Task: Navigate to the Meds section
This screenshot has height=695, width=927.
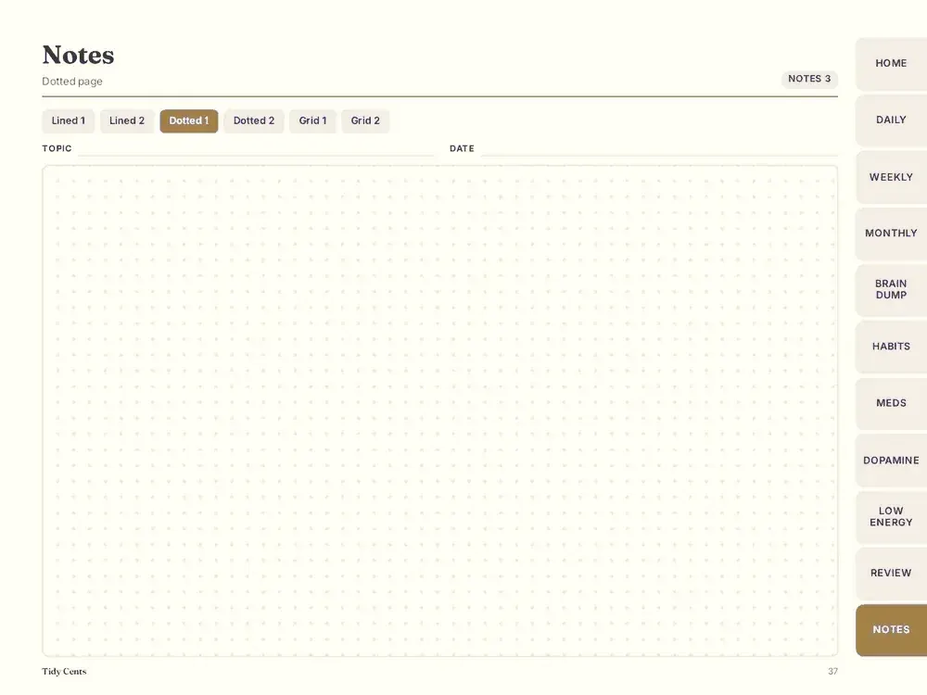Action: coord(891,404)
